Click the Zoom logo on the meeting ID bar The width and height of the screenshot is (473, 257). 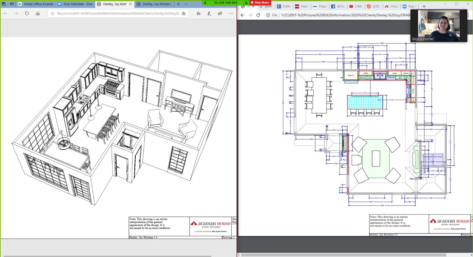pyautogui.click(x=205, y=2)
